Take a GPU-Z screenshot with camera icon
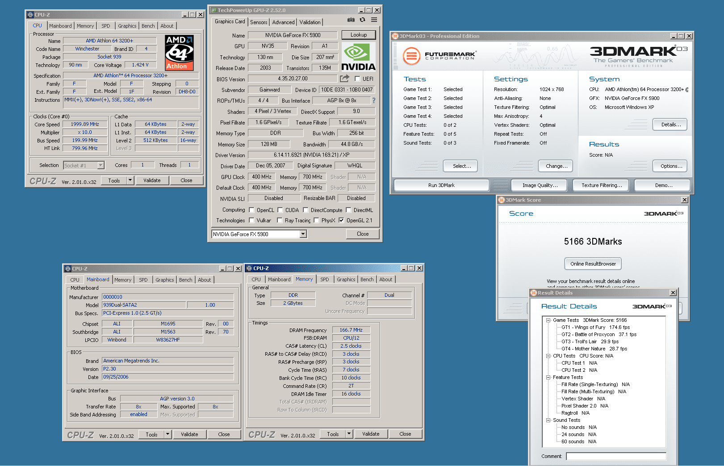The image size is (724, 466). click(351, 20)
